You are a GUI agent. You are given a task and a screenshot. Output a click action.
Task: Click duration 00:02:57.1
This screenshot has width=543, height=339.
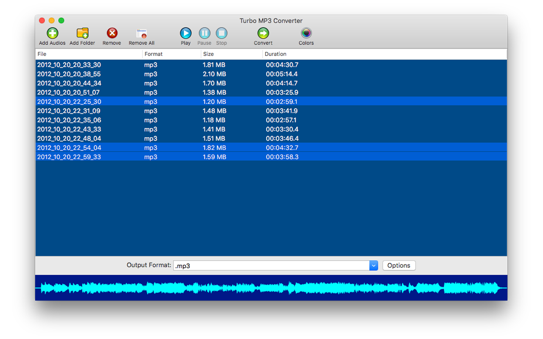[x=281, y=120]
